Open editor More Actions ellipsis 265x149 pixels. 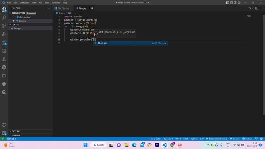261,8
